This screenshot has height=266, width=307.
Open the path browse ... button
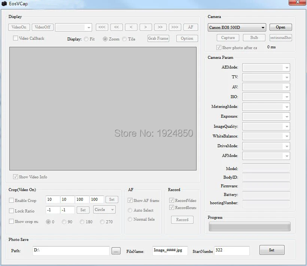pyautogui.click(x=116, y=251)
